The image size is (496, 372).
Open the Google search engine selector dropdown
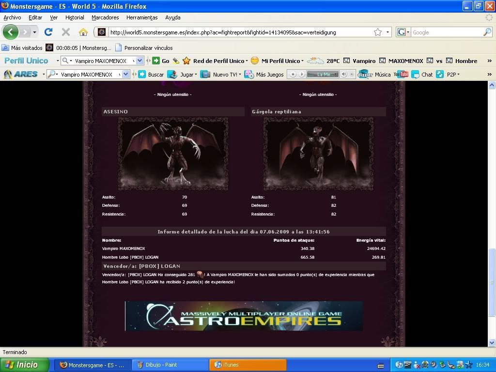tap(403, 32)
